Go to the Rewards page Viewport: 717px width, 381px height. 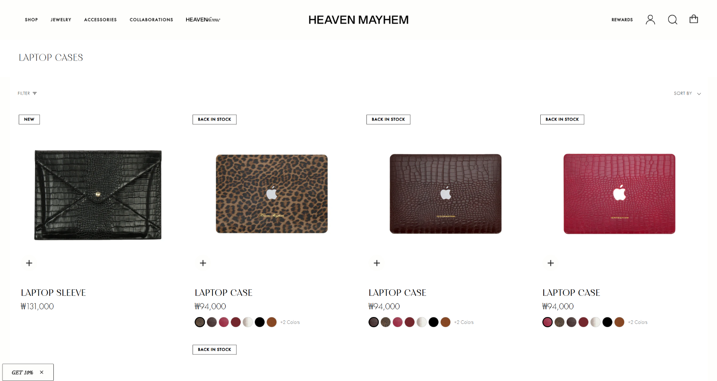click(622, 20)
